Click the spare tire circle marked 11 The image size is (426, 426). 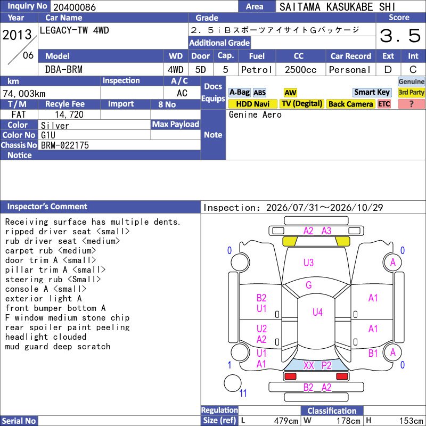click(x=233, y=383)
